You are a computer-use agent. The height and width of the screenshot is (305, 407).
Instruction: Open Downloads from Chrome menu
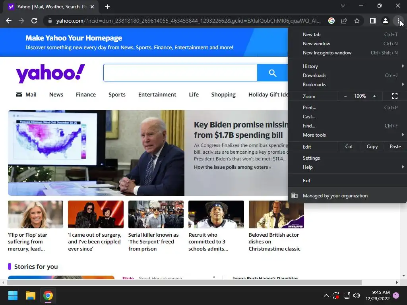(x=347, y=75)
